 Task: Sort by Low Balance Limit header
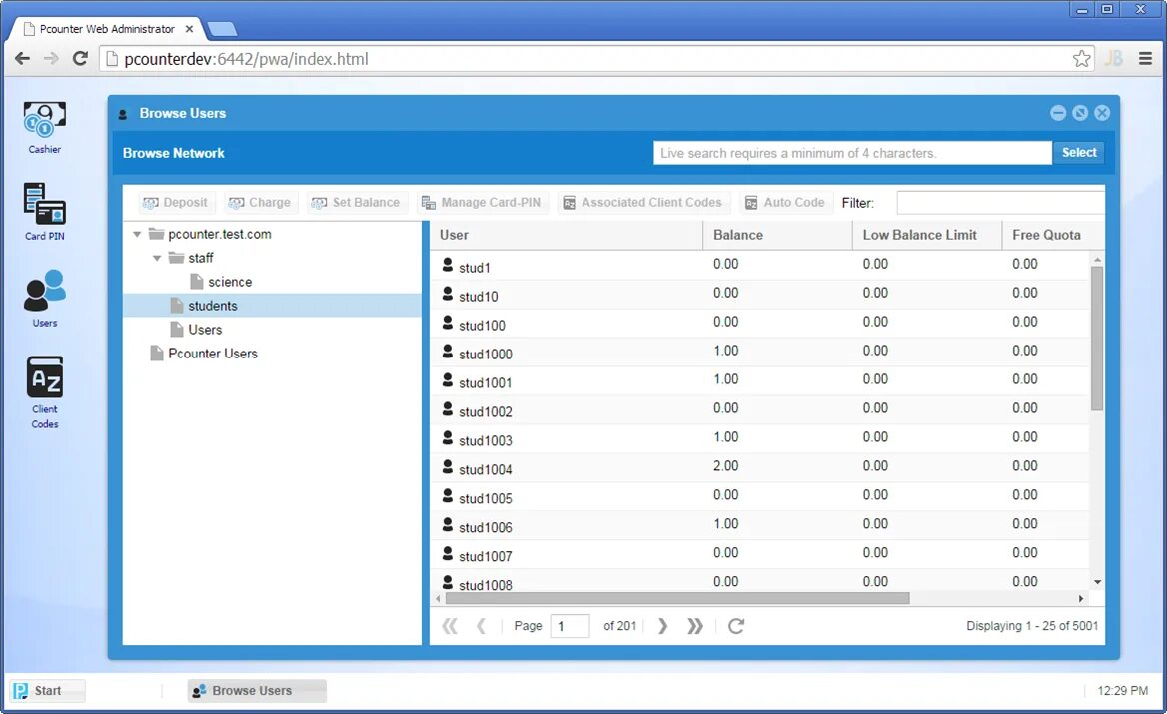pyautogui.click(x=927, y=235)
